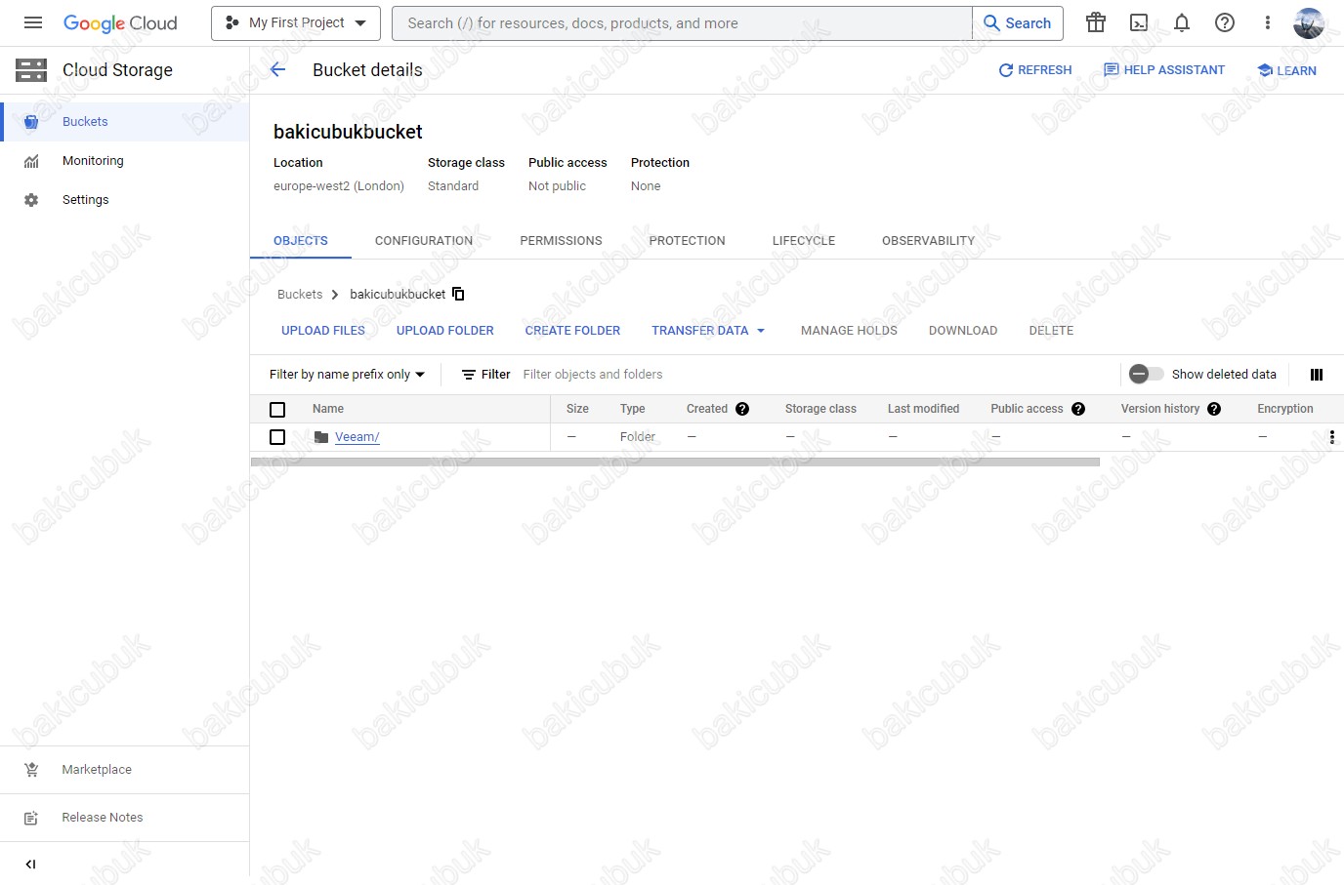Switch to the Protection tab
Image resolution: width=1344 pixels, height=885 pixels.
coord(688,241)
